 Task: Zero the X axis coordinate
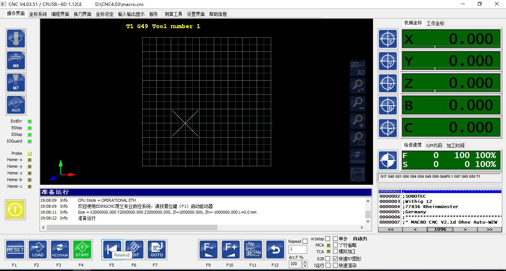point(388,39)
